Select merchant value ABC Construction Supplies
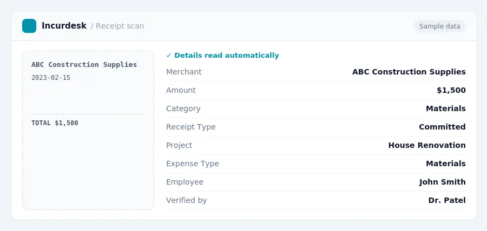This screenshot has height=231, width=487. (409, 72)
